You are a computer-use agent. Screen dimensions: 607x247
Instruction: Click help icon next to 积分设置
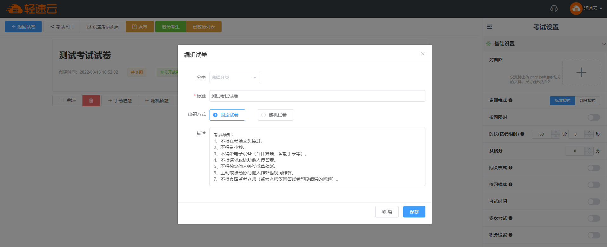pyautogui.click(x=510, y=235)
